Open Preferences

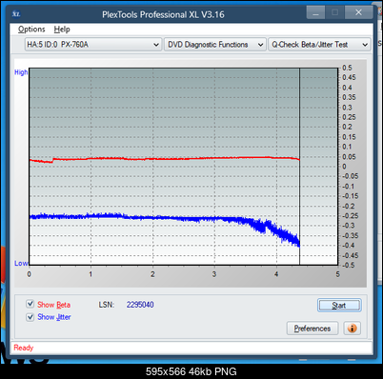pyautogui.click(x=312, y=329)
